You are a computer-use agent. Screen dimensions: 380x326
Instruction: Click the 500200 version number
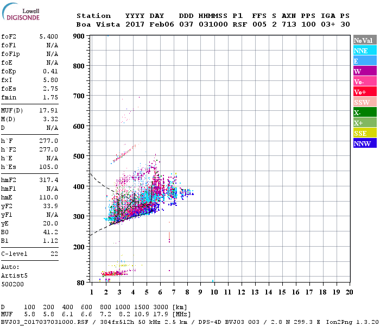(12, 284)
